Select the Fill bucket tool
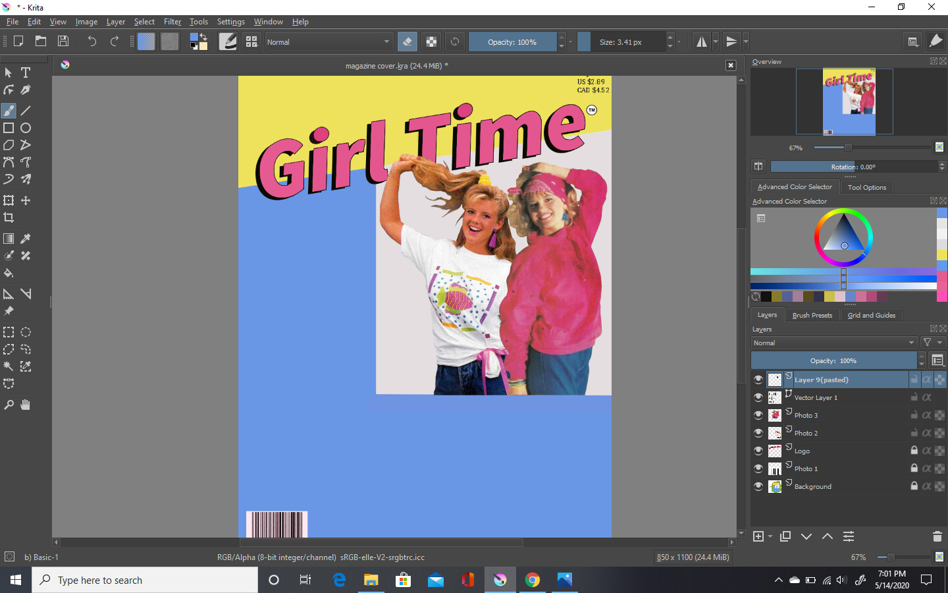Screen dimensions: 948x593 9,273
